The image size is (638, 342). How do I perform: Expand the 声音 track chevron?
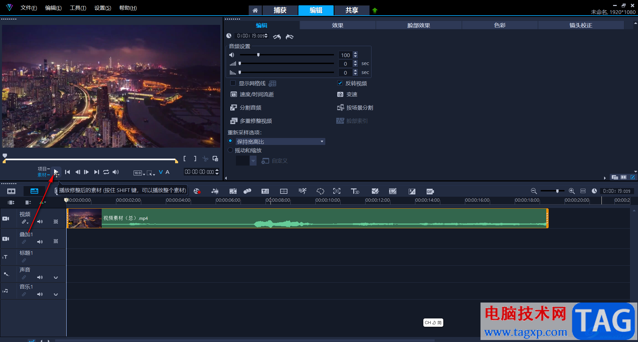[x=56, y=277]
